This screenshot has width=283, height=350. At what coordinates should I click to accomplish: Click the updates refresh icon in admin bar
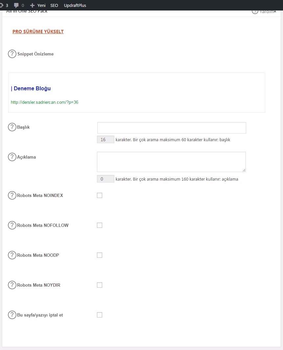point(2,5)
